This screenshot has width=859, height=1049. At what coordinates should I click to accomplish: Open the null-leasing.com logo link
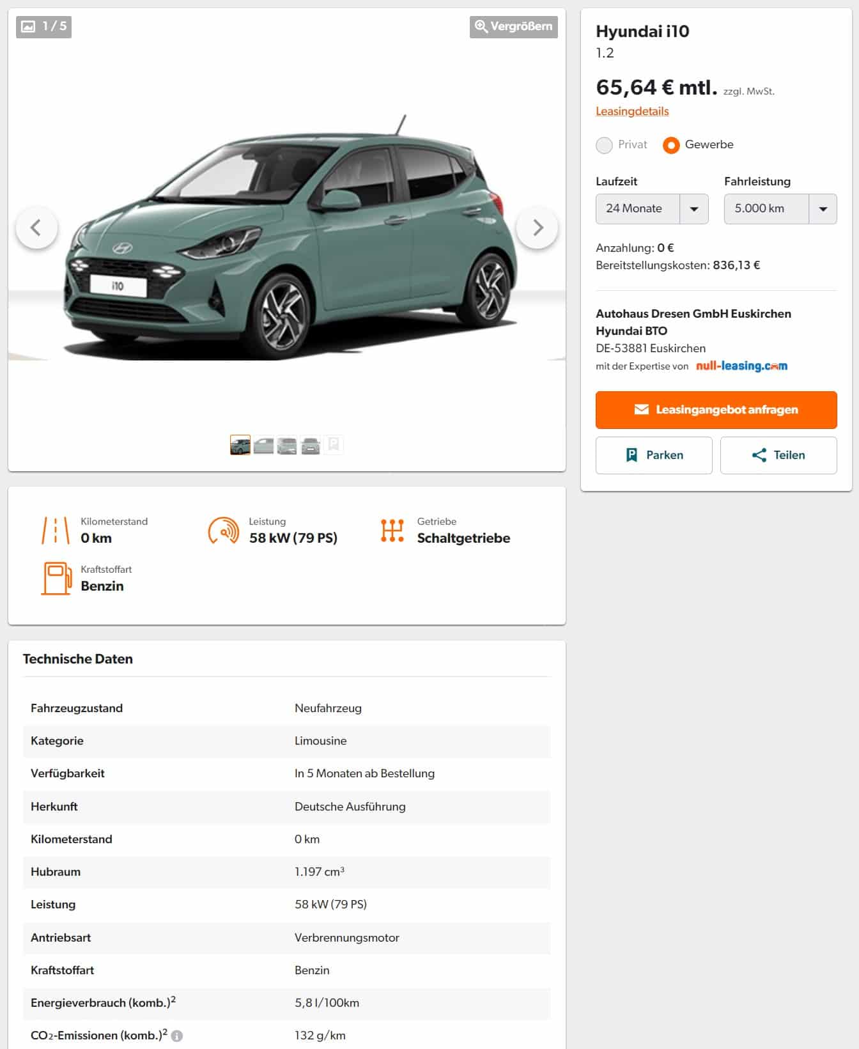point(741,366)
